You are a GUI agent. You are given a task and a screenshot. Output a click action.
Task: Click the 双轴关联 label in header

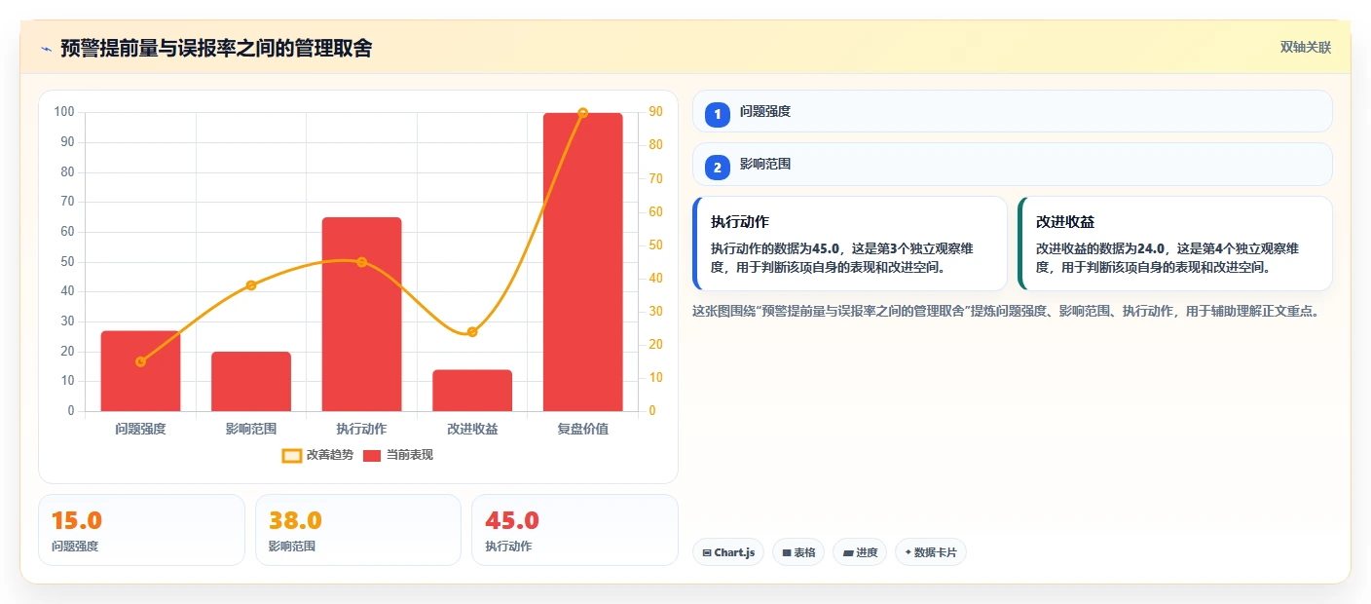[x=1305, y=48]
